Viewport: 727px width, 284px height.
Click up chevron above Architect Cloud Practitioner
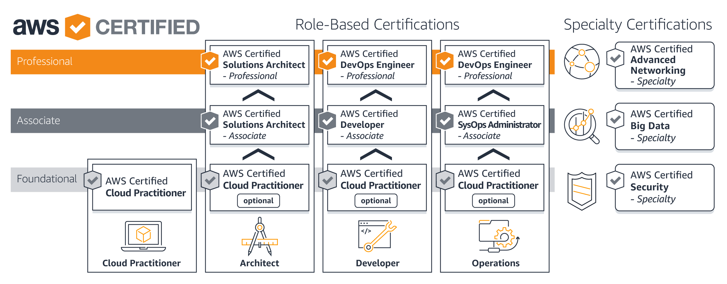258,154
